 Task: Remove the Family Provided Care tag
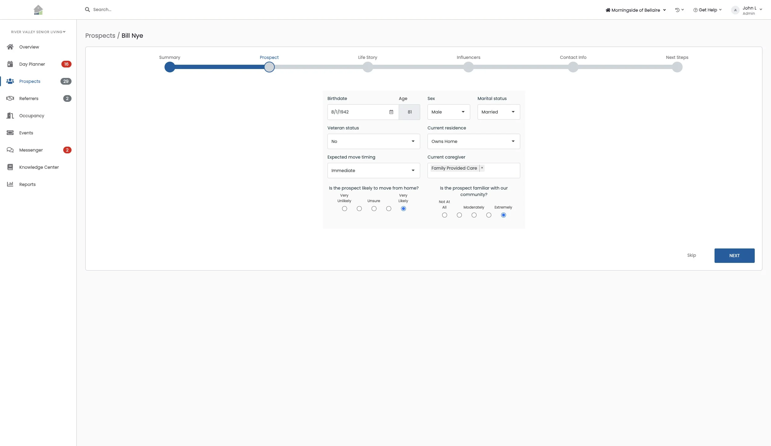[482, 168]
